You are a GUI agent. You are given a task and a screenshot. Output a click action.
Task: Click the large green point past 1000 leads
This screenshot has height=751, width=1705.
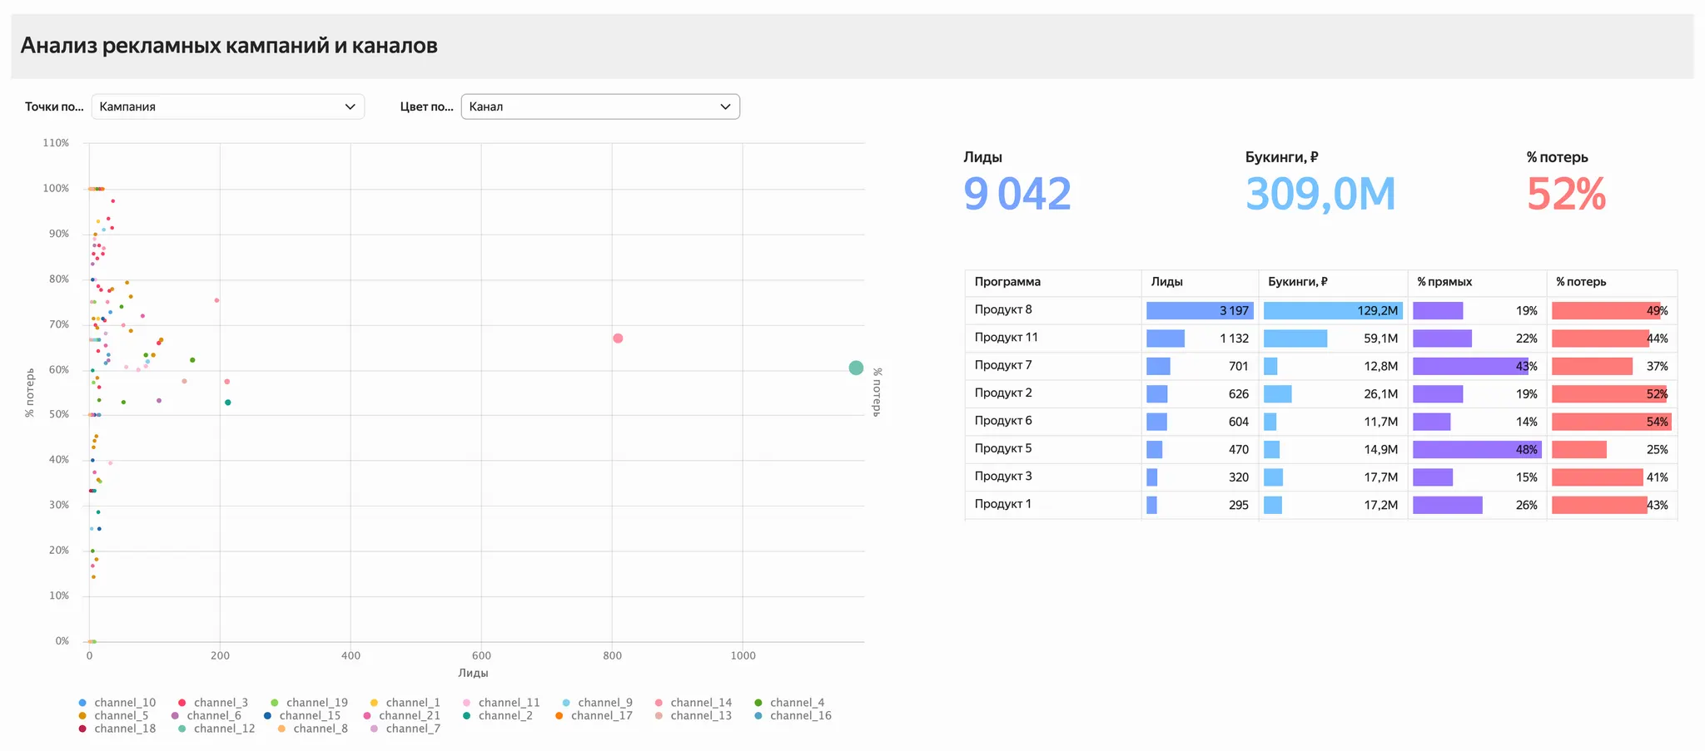(856, 368)
